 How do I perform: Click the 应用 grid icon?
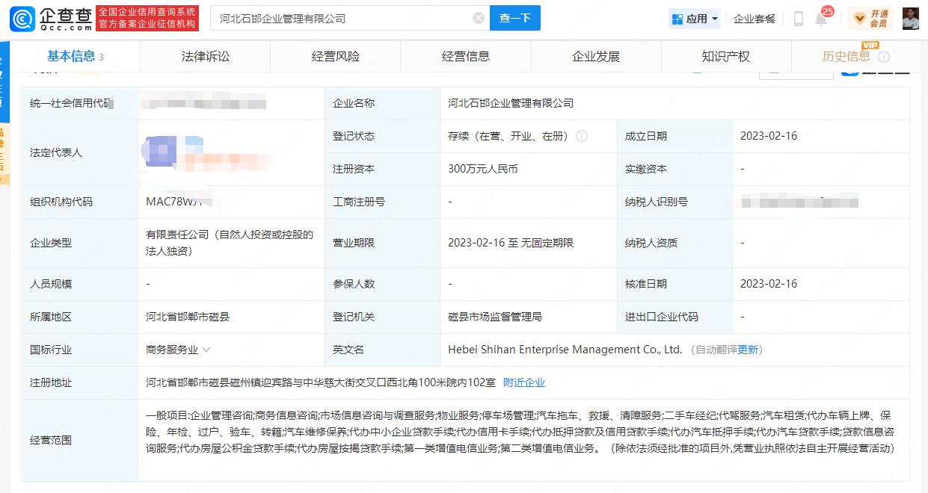click(x=677, y=19)
